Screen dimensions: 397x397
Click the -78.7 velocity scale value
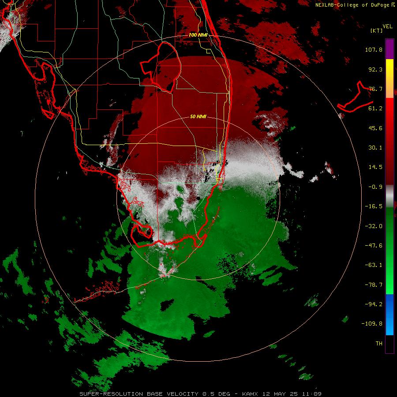pos(374,285)
